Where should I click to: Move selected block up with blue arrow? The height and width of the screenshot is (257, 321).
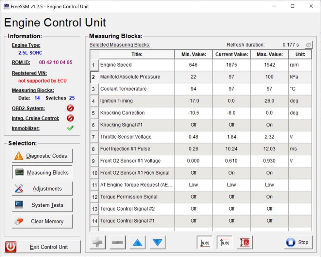point(137,243)
